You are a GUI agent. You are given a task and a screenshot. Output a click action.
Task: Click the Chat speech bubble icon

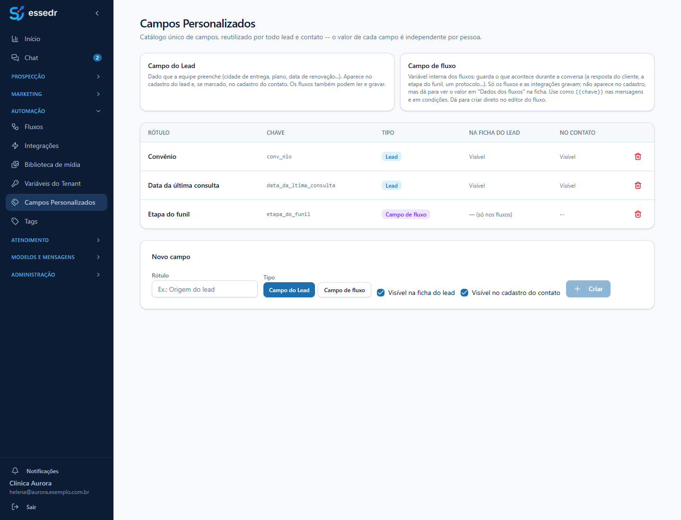tap(15, 58)
